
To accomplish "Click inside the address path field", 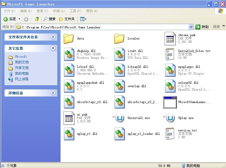I will (x=102, y=27).
